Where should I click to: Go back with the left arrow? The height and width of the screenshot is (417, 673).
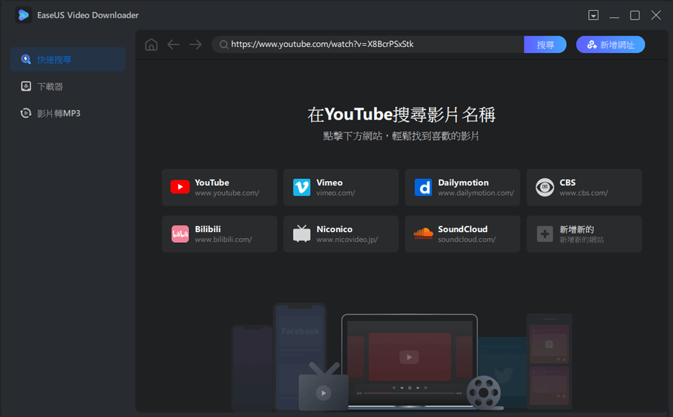(x=174, y=44)
